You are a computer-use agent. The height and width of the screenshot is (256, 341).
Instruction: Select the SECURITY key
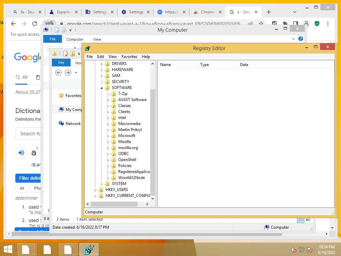[x=120, y=82]
